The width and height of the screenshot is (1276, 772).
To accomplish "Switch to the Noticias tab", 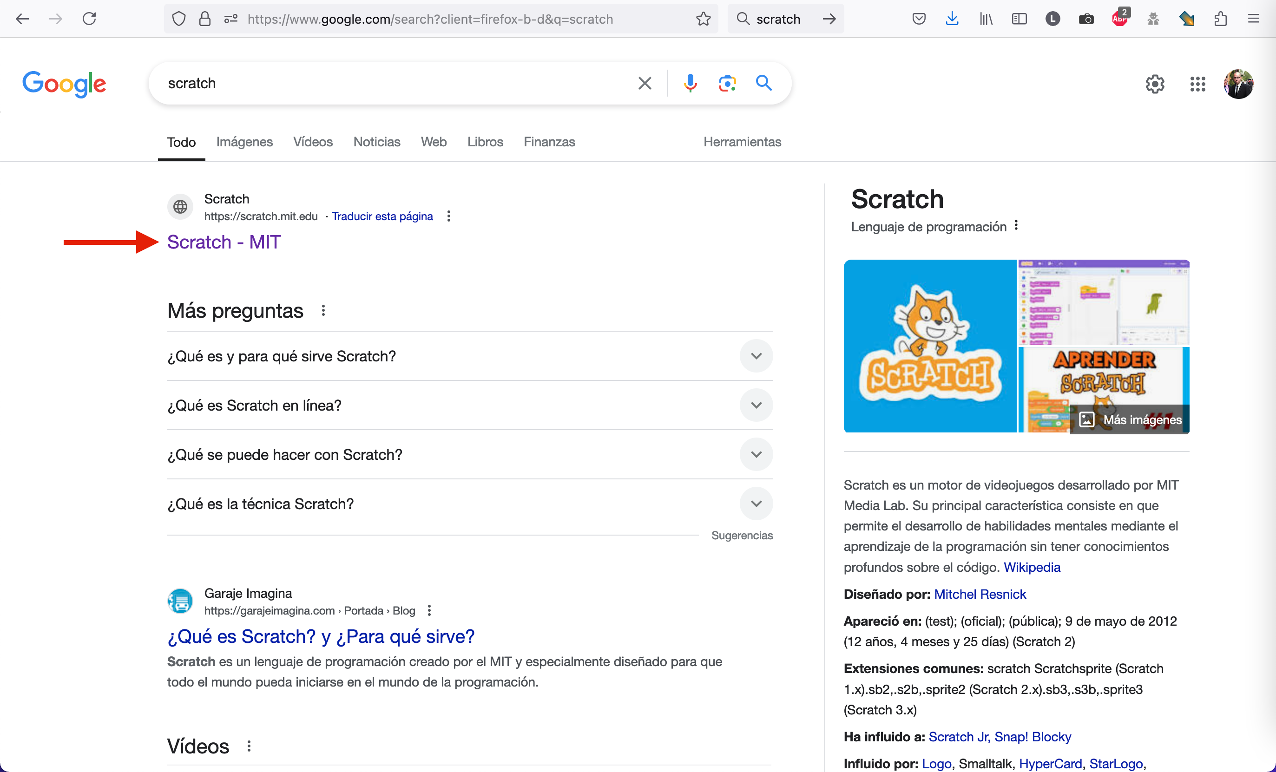I will pos(376,142).
